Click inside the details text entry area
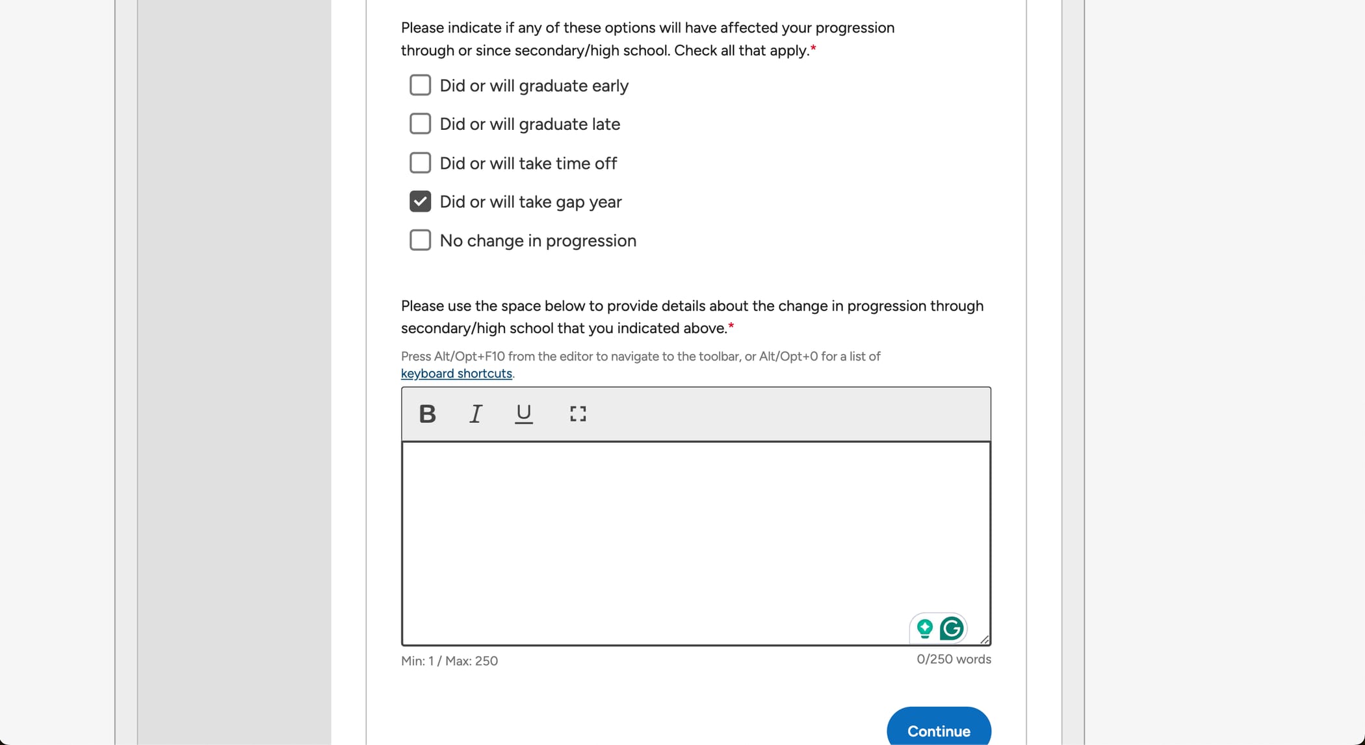The height and width of the screenshot is (745, 1365). (695, 533)
